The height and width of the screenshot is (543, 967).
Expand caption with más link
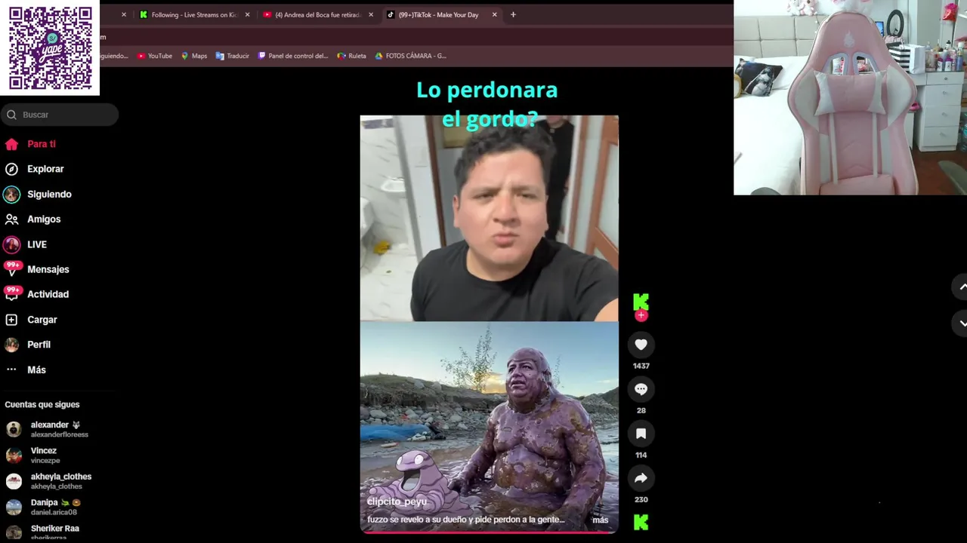pyautogui.click(x=600, y=520)
